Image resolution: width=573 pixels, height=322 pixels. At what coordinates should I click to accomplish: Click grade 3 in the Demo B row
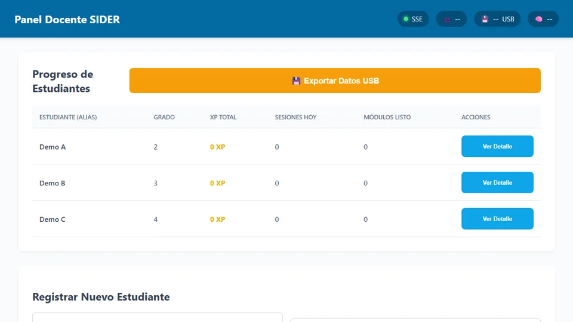click(x=156, y=183)
